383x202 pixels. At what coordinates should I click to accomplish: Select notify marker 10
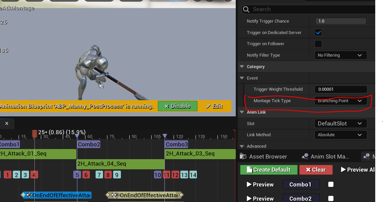click(x=157, y=175)
